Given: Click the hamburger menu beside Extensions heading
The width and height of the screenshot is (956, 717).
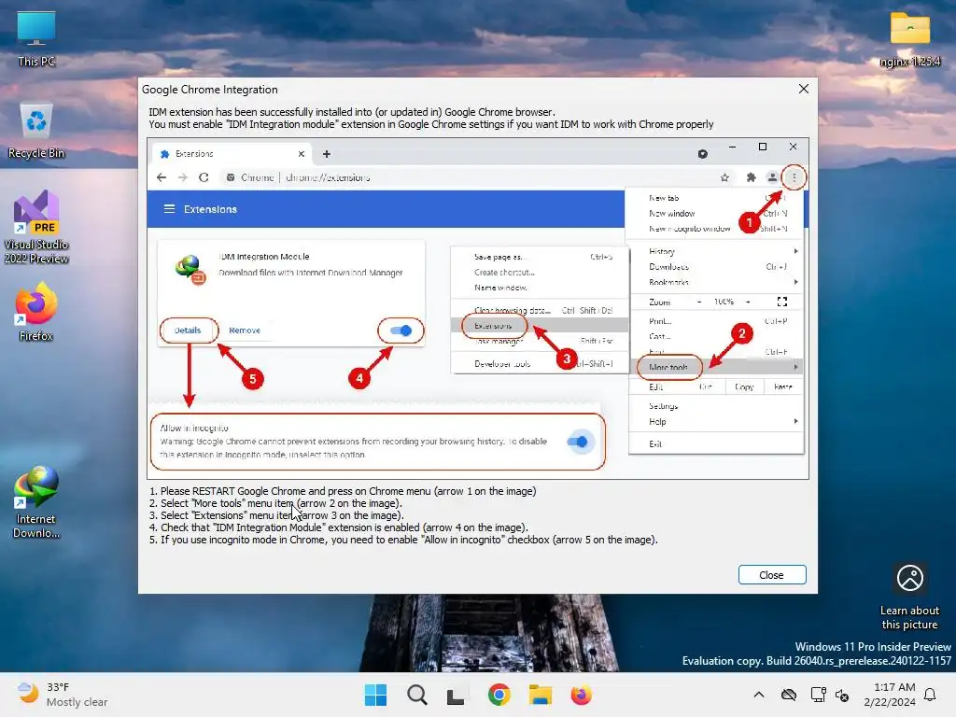Looking at the screenshot, I should click(169, 209).
